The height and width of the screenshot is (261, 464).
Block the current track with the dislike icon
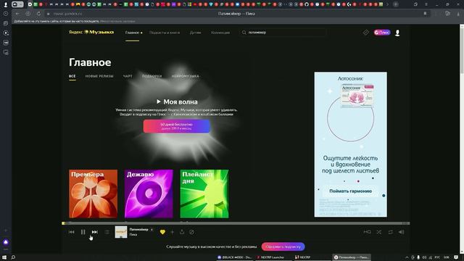click(191, 232)
